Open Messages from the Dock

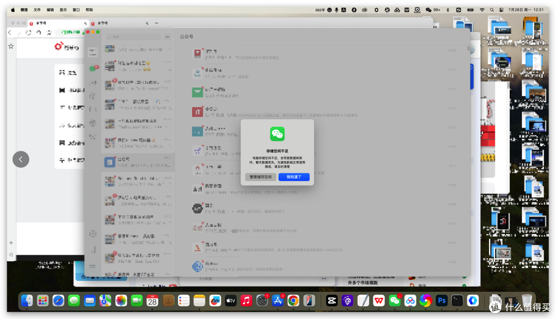pos(74,301)
